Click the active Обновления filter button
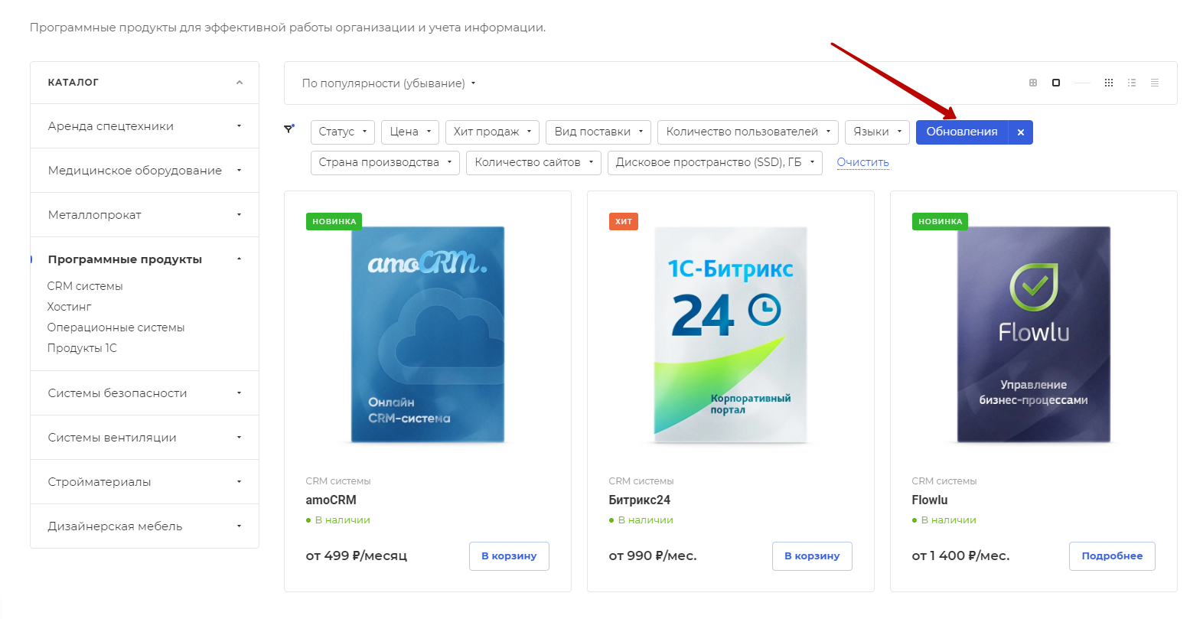Screen dimensions: 1190x619 (x=962, y=132)
